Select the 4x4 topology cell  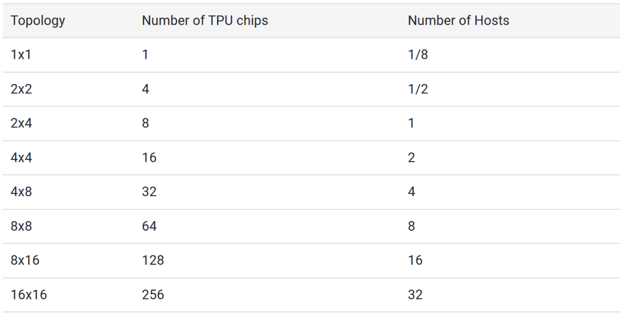pos(21,158)
